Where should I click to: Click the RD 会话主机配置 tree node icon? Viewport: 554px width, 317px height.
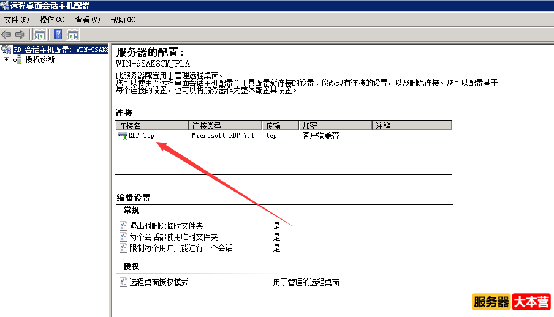click(x=6, y=50)
